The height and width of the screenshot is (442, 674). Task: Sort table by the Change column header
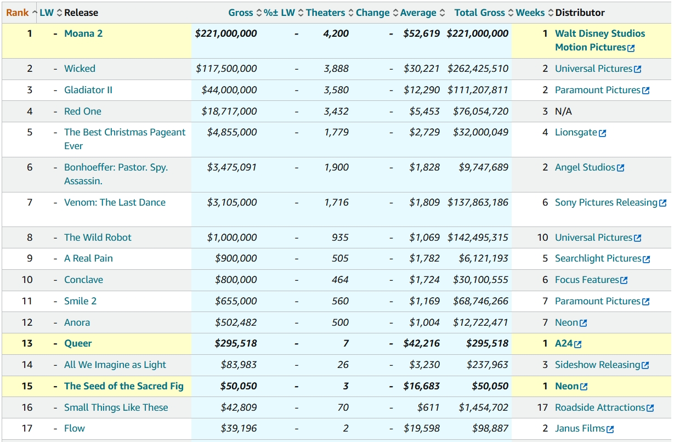pos(377,13)
